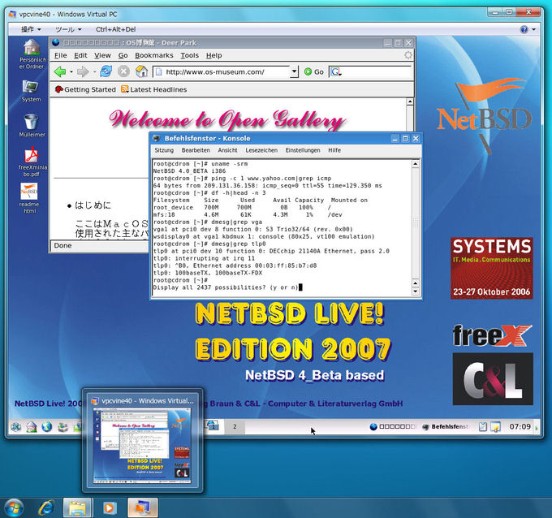Switch to virtual desktop 1
This screenshot has height=518, width=552.
tap(213, 427)
